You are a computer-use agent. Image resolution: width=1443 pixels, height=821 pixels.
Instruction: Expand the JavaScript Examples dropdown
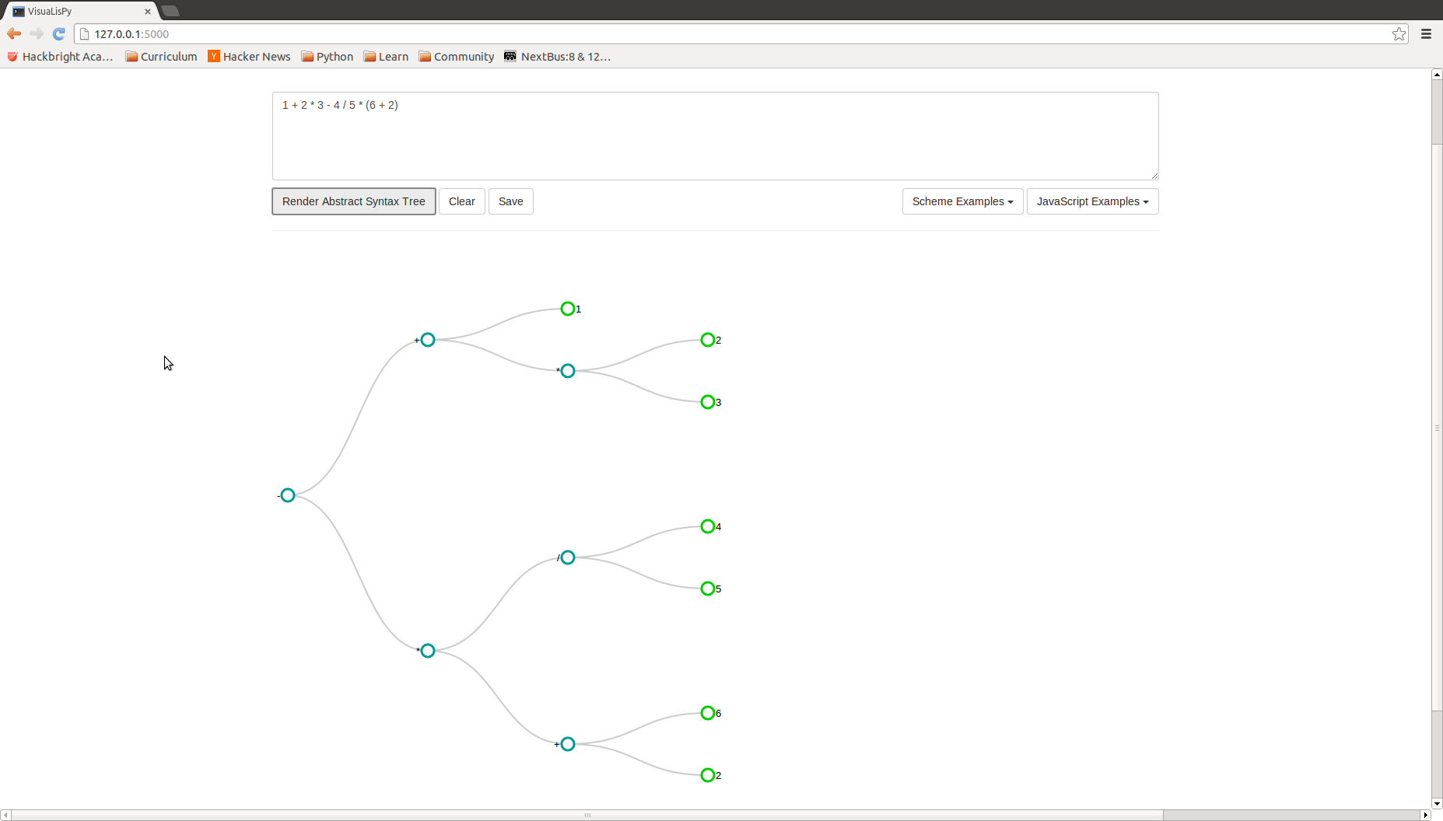[1092, 201]
